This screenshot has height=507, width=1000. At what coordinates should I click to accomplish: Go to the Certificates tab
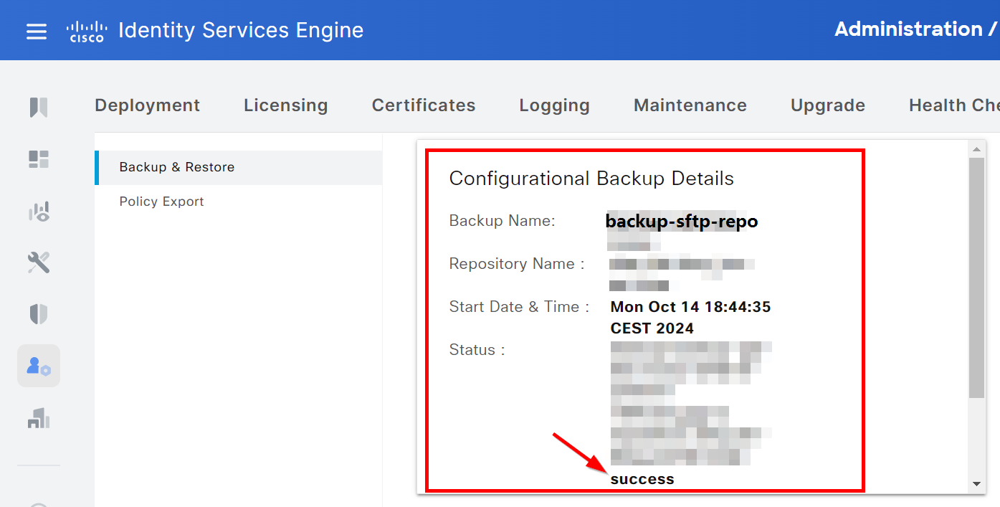click(423, 105)
